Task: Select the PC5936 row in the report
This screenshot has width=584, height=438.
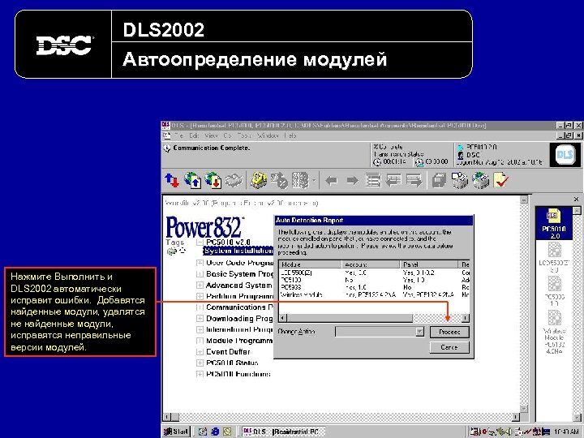Action: (374, 287)
